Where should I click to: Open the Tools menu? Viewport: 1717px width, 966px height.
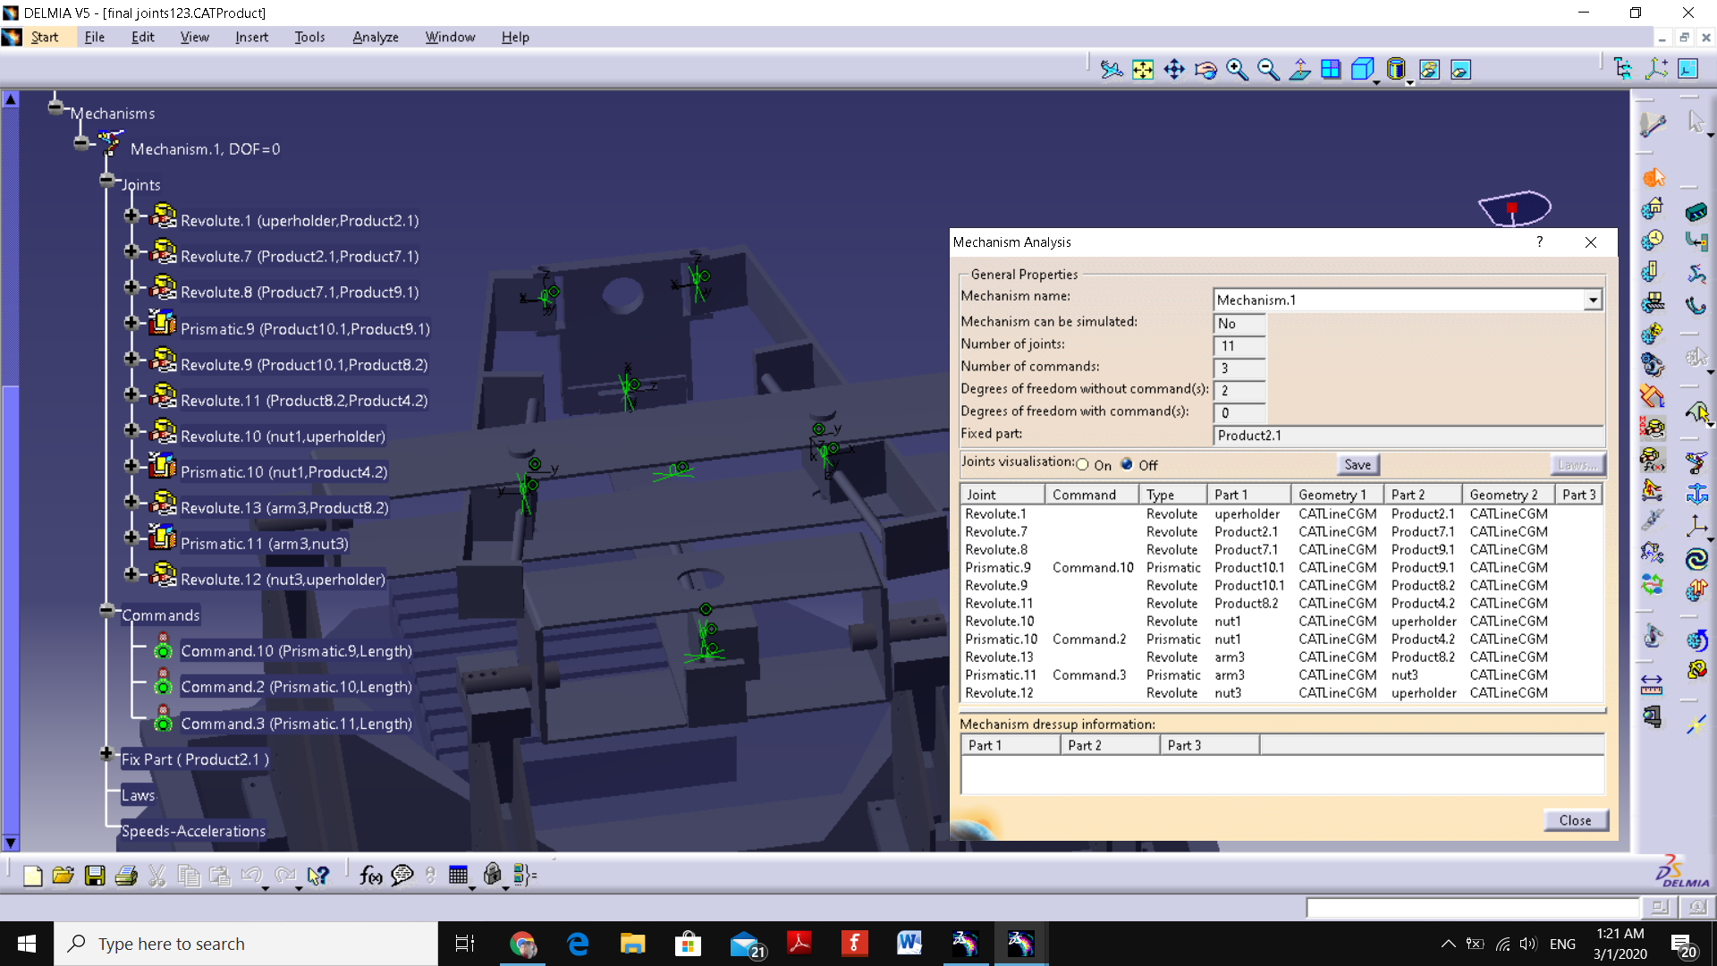tap(309, 37)
